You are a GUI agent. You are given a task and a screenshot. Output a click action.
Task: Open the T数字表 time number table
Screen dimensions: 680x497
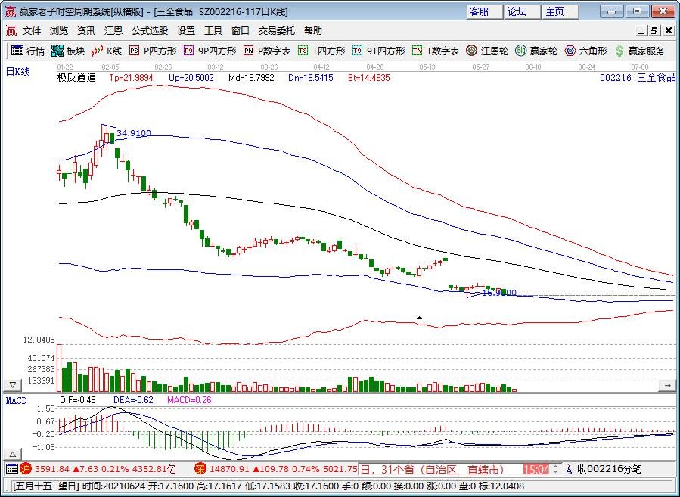click(436, 51)
